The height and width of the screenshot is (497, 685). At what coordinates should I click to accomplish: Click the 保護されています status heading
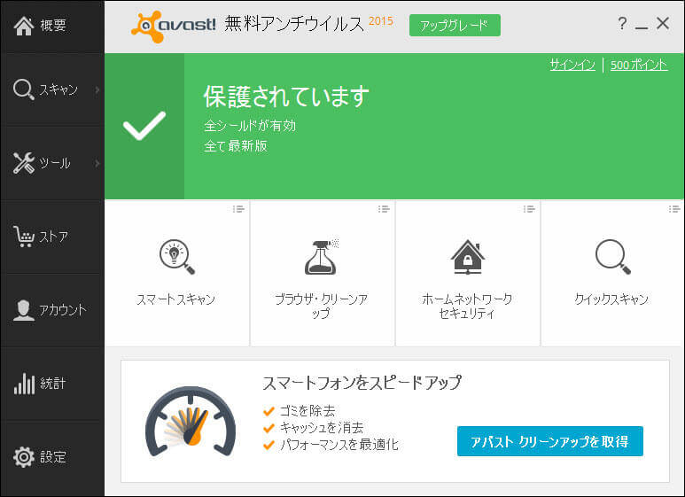point(286,97)
